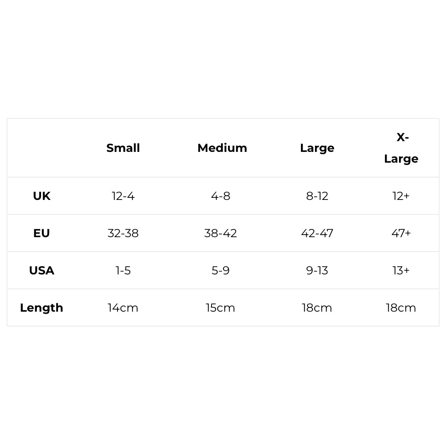Click the UK Large 8-12 cell
The height and width of the screenshot is (447, 447).
pyautogui.click(x=317, y=196)
